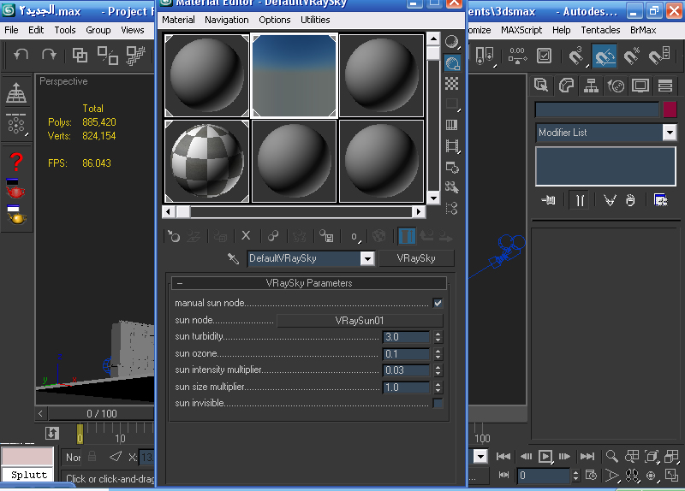
Task: Click the Pin Stack icon
Action: point(548,200)
